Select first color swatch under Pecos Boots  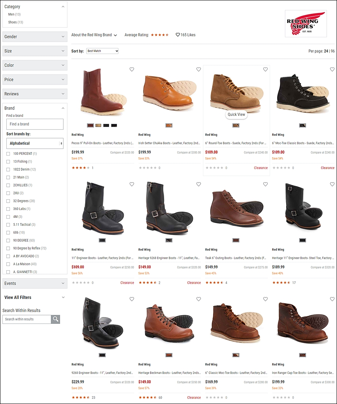pos(90,125)
